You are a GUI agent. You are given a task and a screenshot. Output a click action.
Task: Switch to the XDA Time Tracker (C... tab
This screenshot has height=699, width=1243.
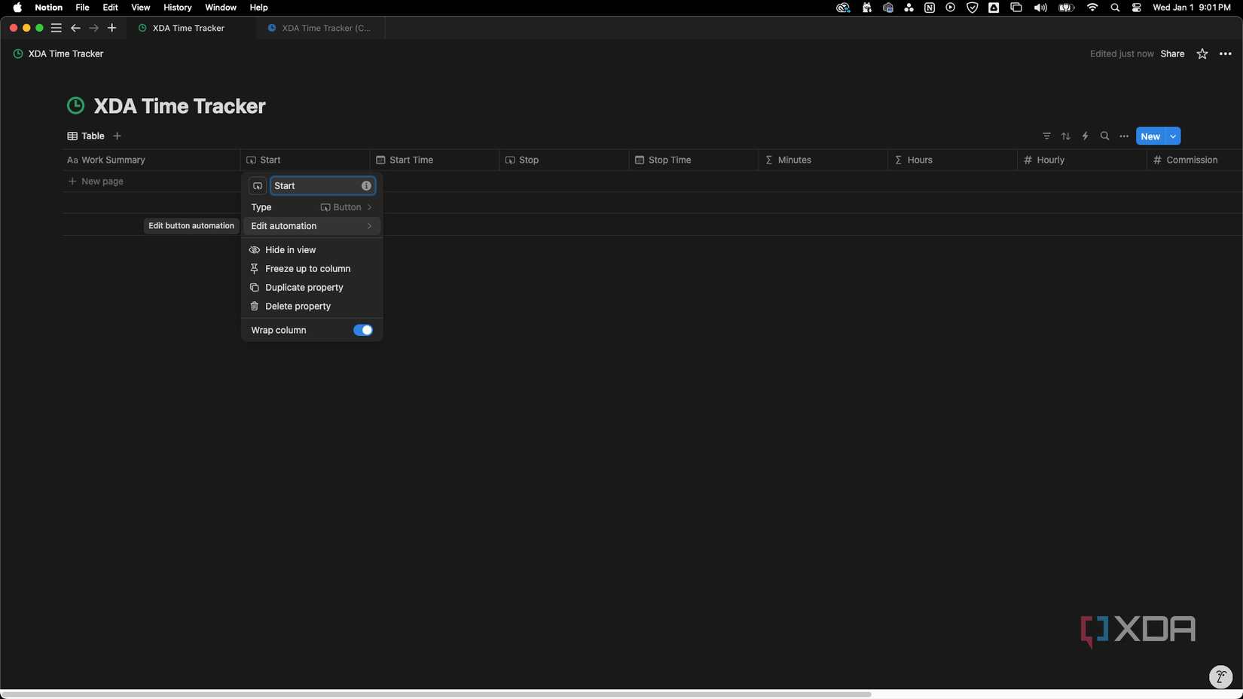(x=320, y=28)
